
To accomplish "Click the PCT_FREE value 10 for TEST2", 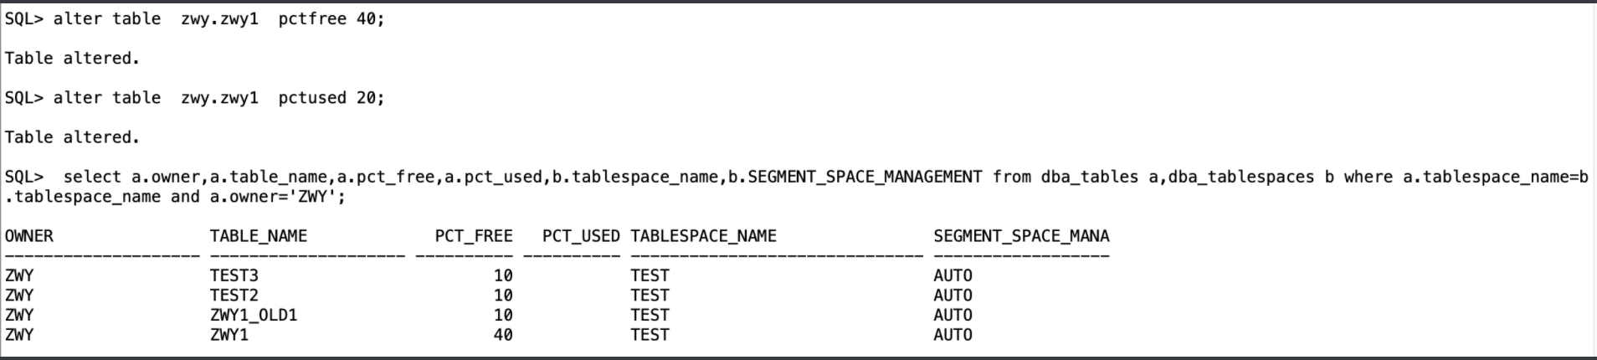I will [x=503, y=296].
